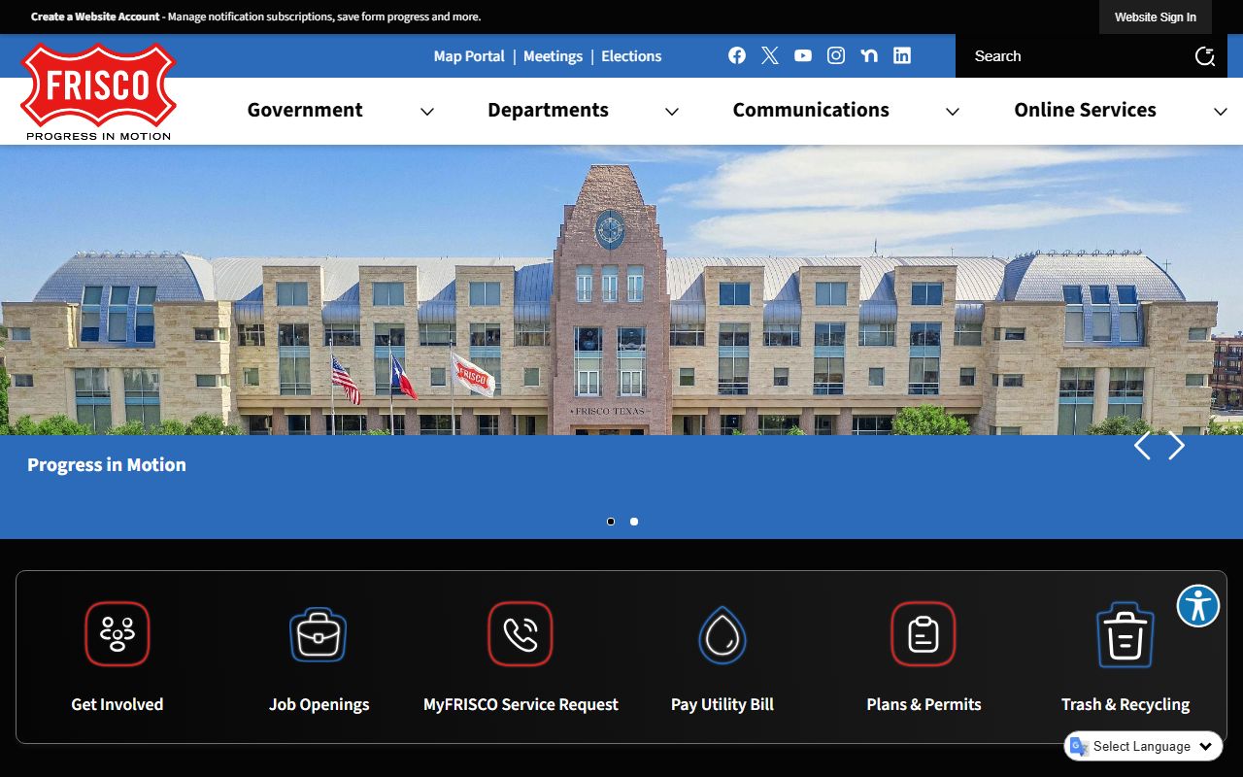
Task: Open the LinkedIn icon
Action: 902,55
